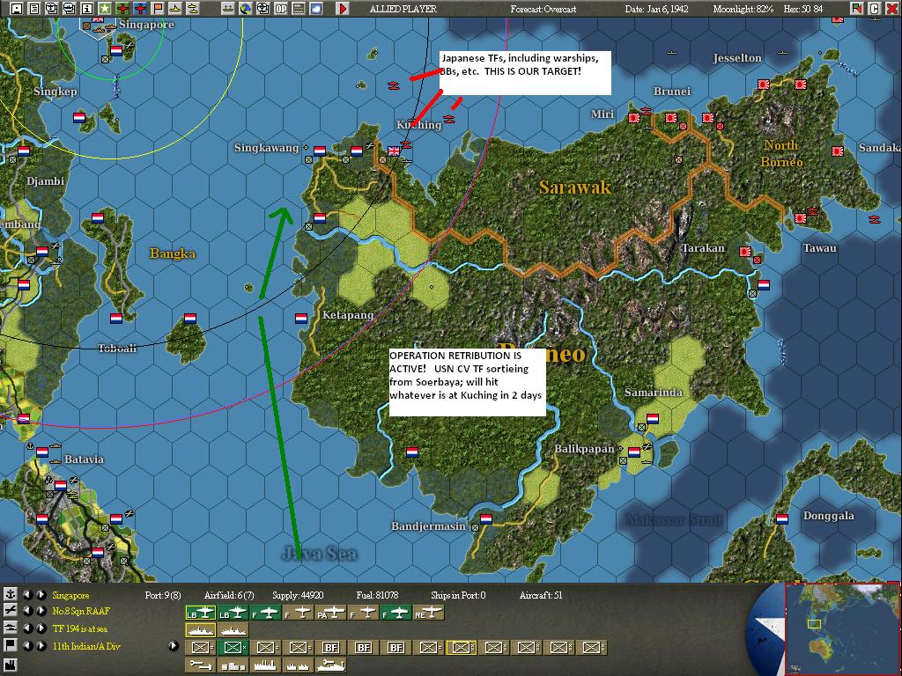
Task: Next task force arrow beside TF 194
Action: (x=41, y=628)
